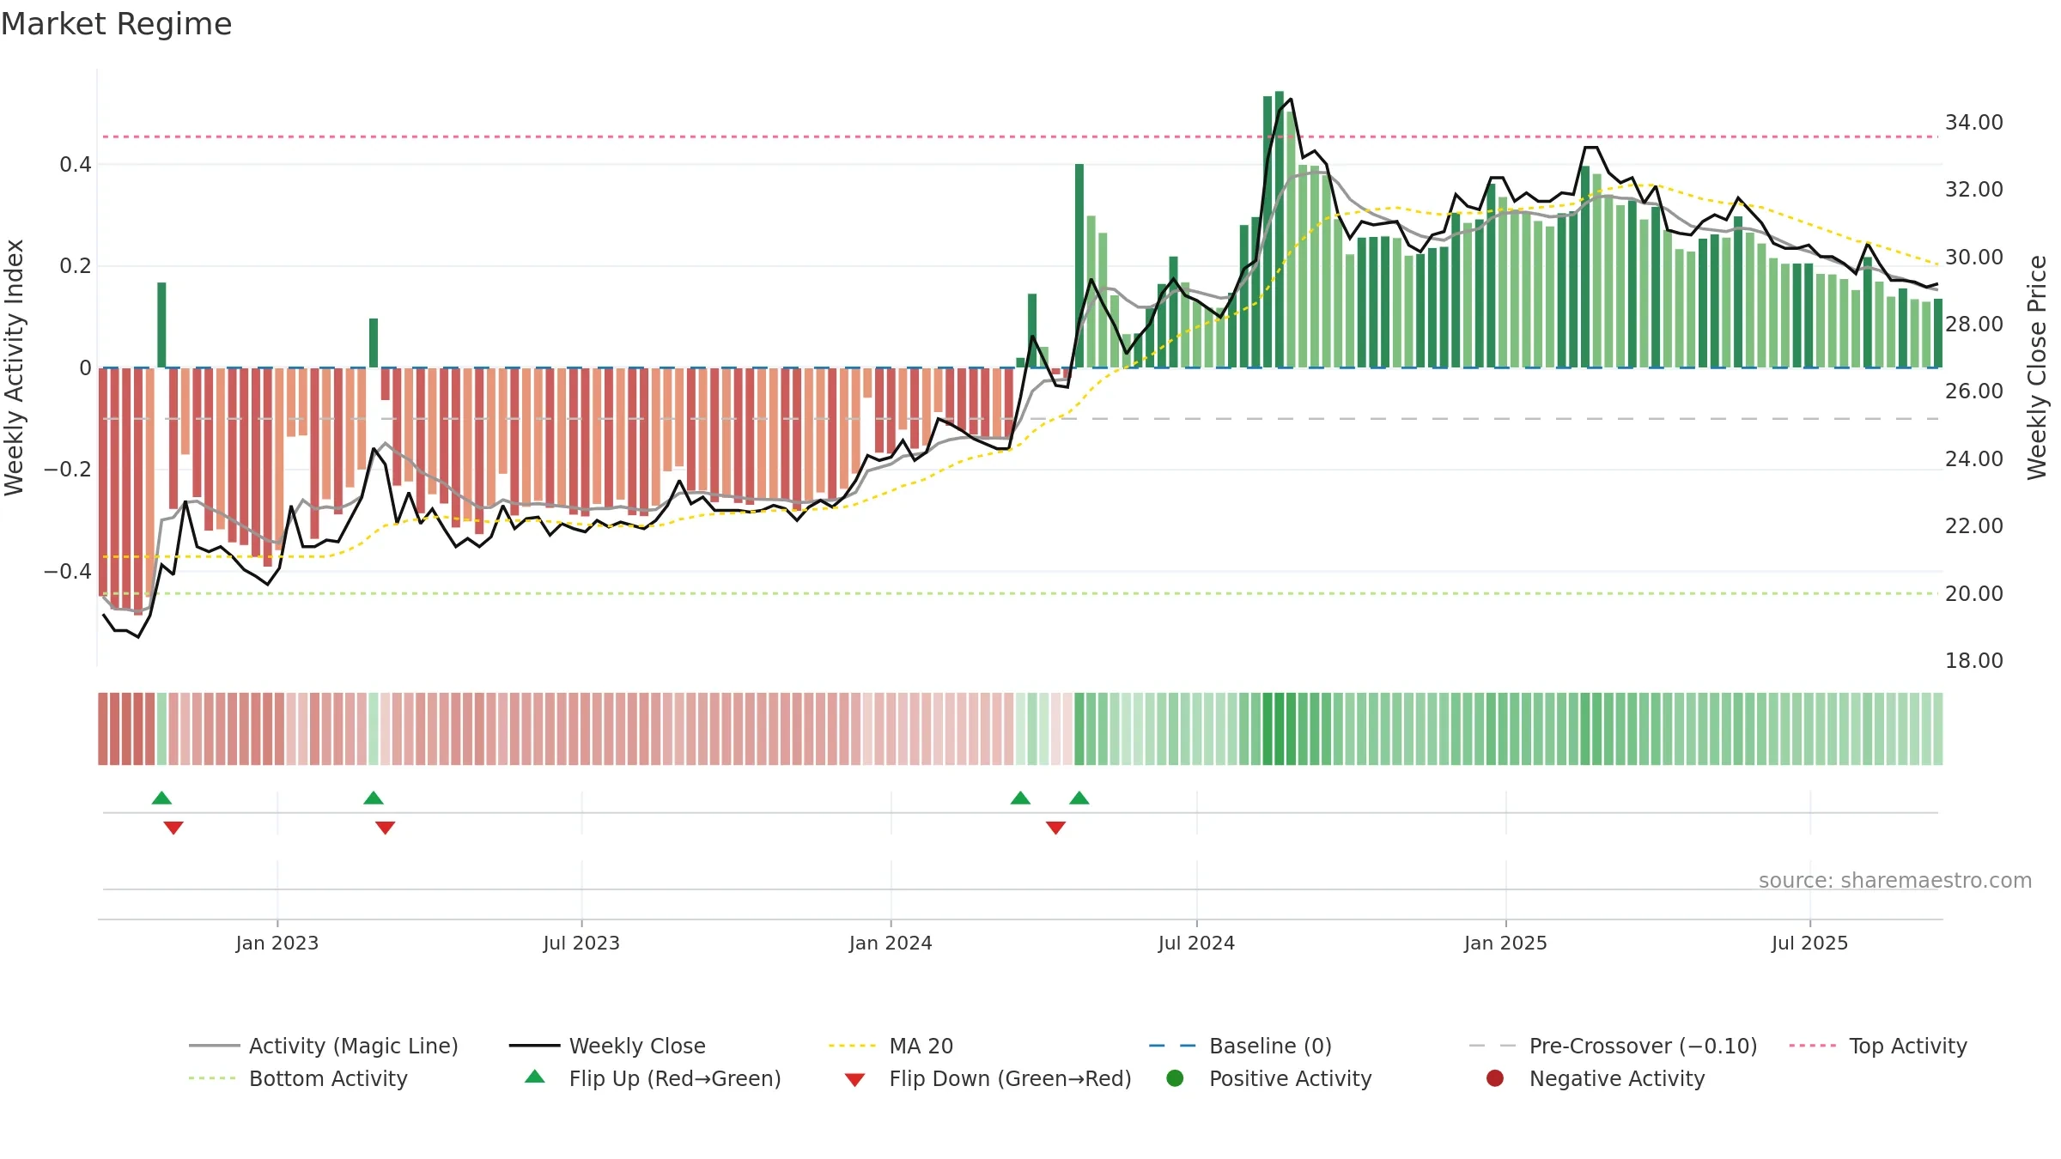This screenshot has width=2061, height=1159.
Task: Click the source: sharemaestro.com text
Action: pos(1895,881)
